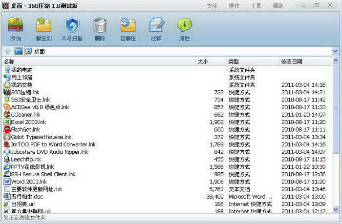
Task: Click scrollbar up arrow in file list
Action: pyautogui.click(x=336, y=60)
